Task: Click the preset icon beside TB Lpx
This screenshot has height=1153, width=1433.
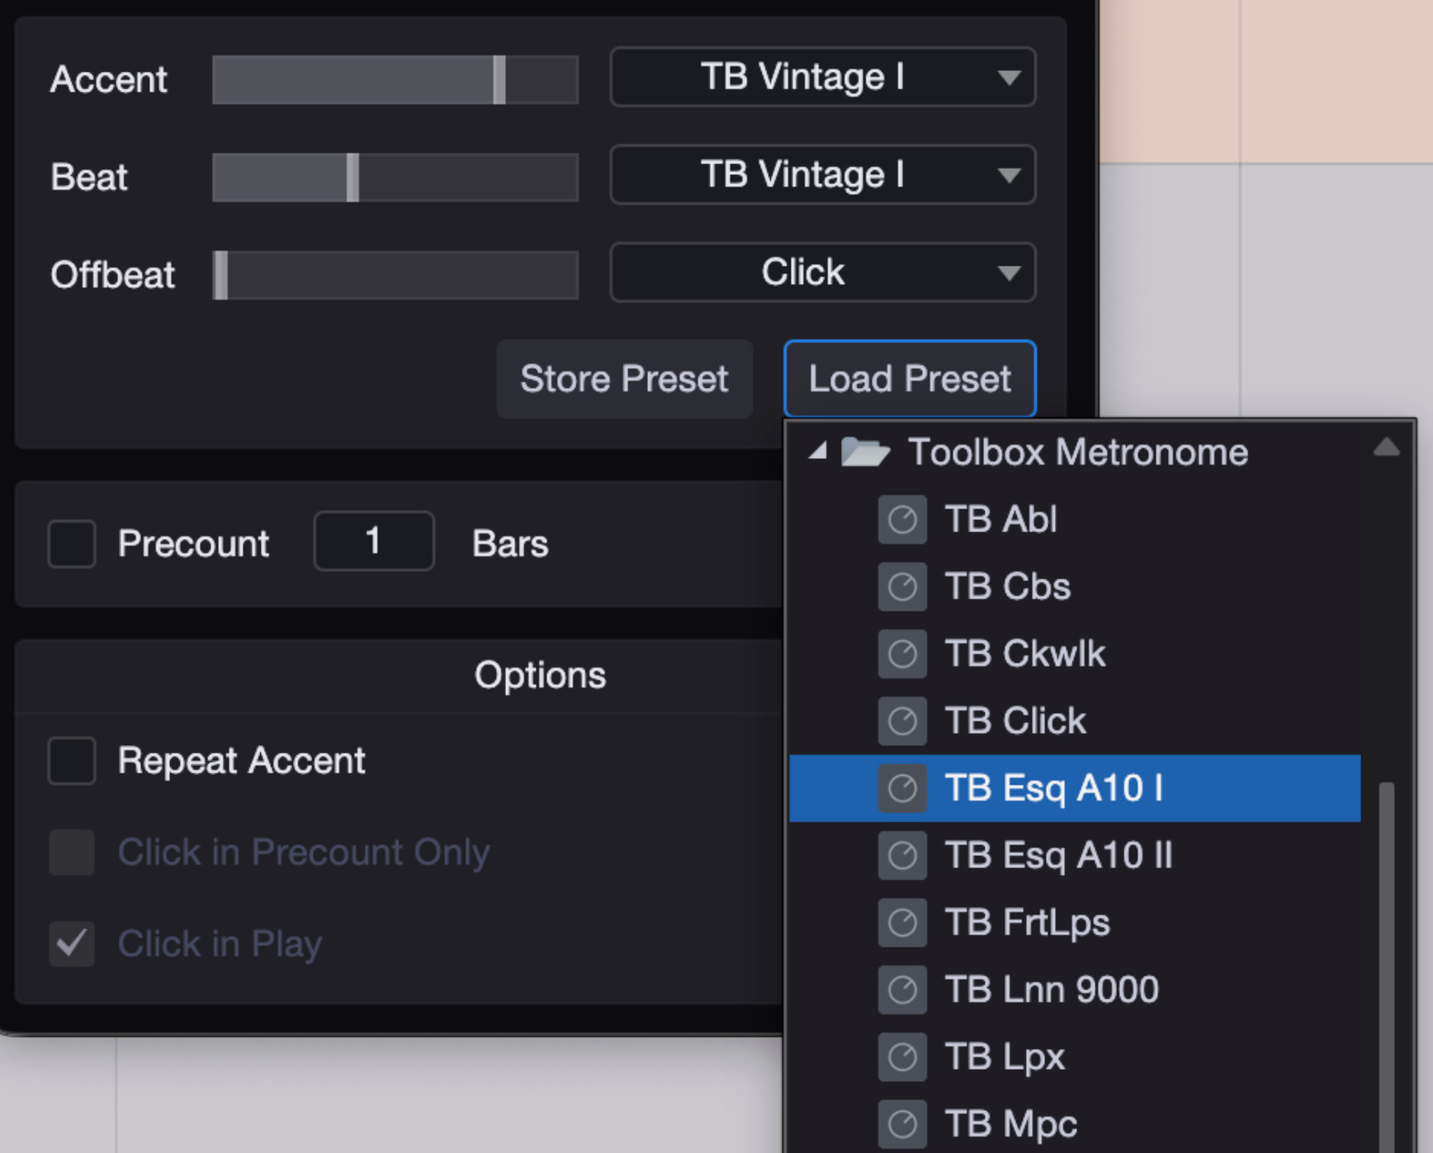Action: coord(901,1056)
